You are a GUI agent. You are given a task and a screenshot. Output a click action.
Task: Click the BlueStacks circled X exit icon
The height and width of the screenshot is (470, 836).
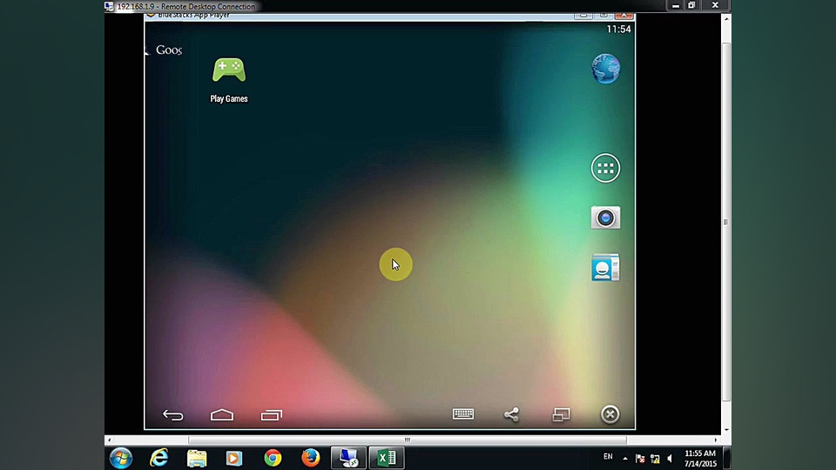(610, 414)
